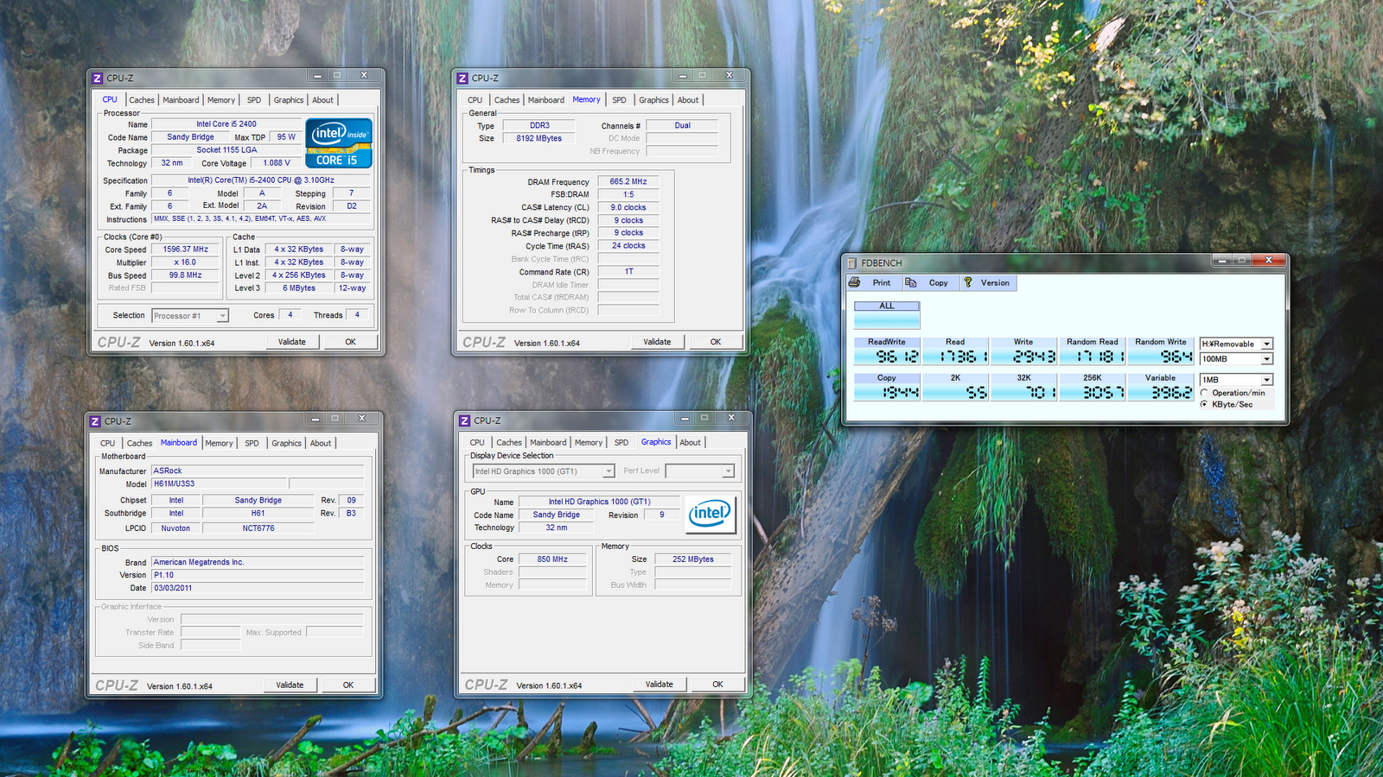Viewport: 1383px width, 777px height.
Task: Click the BIOS brand 'American Megatrends Inc.'
Action: click(x=258, y=563)
